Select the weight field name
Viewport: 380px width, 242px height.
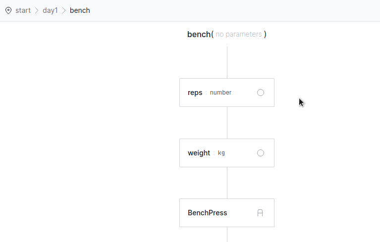[199, 153]
